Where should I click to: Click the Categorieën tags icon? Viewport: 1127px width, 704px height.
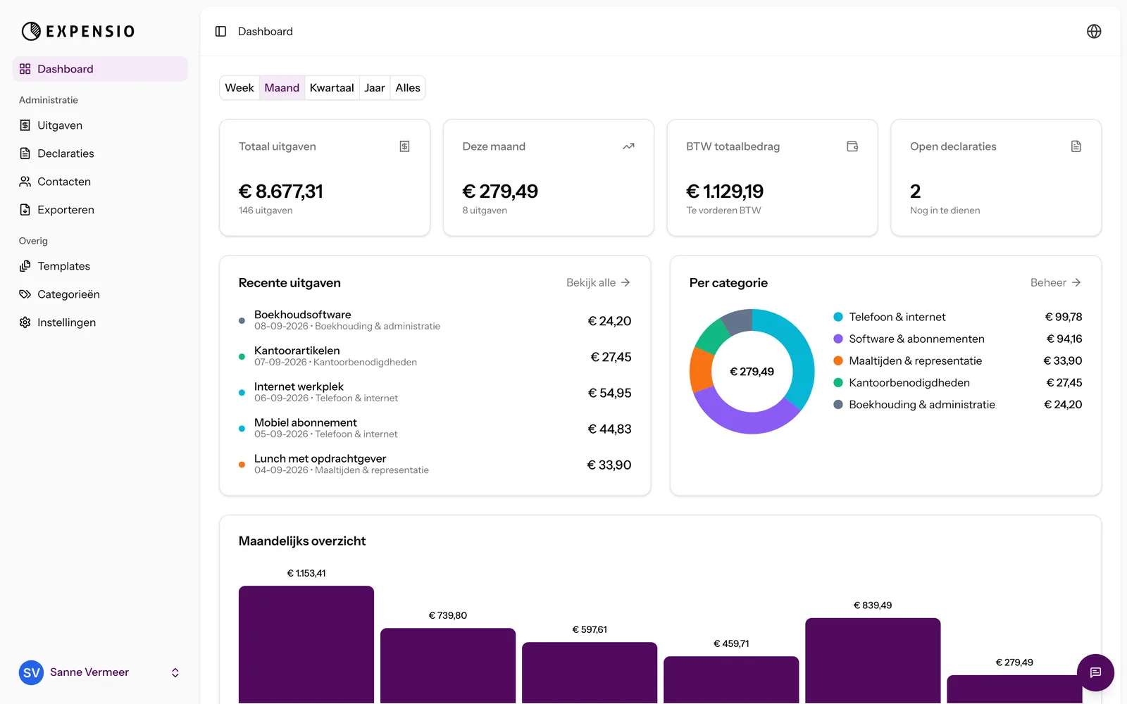(25, 294)
